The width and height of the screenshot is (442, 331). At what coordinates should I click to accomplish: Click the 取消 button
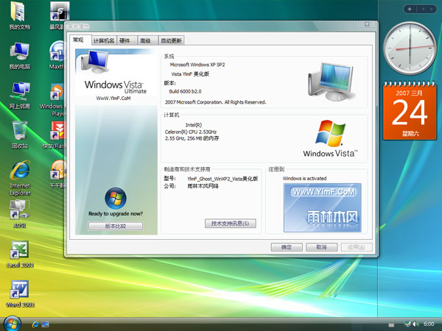point(321,247)
